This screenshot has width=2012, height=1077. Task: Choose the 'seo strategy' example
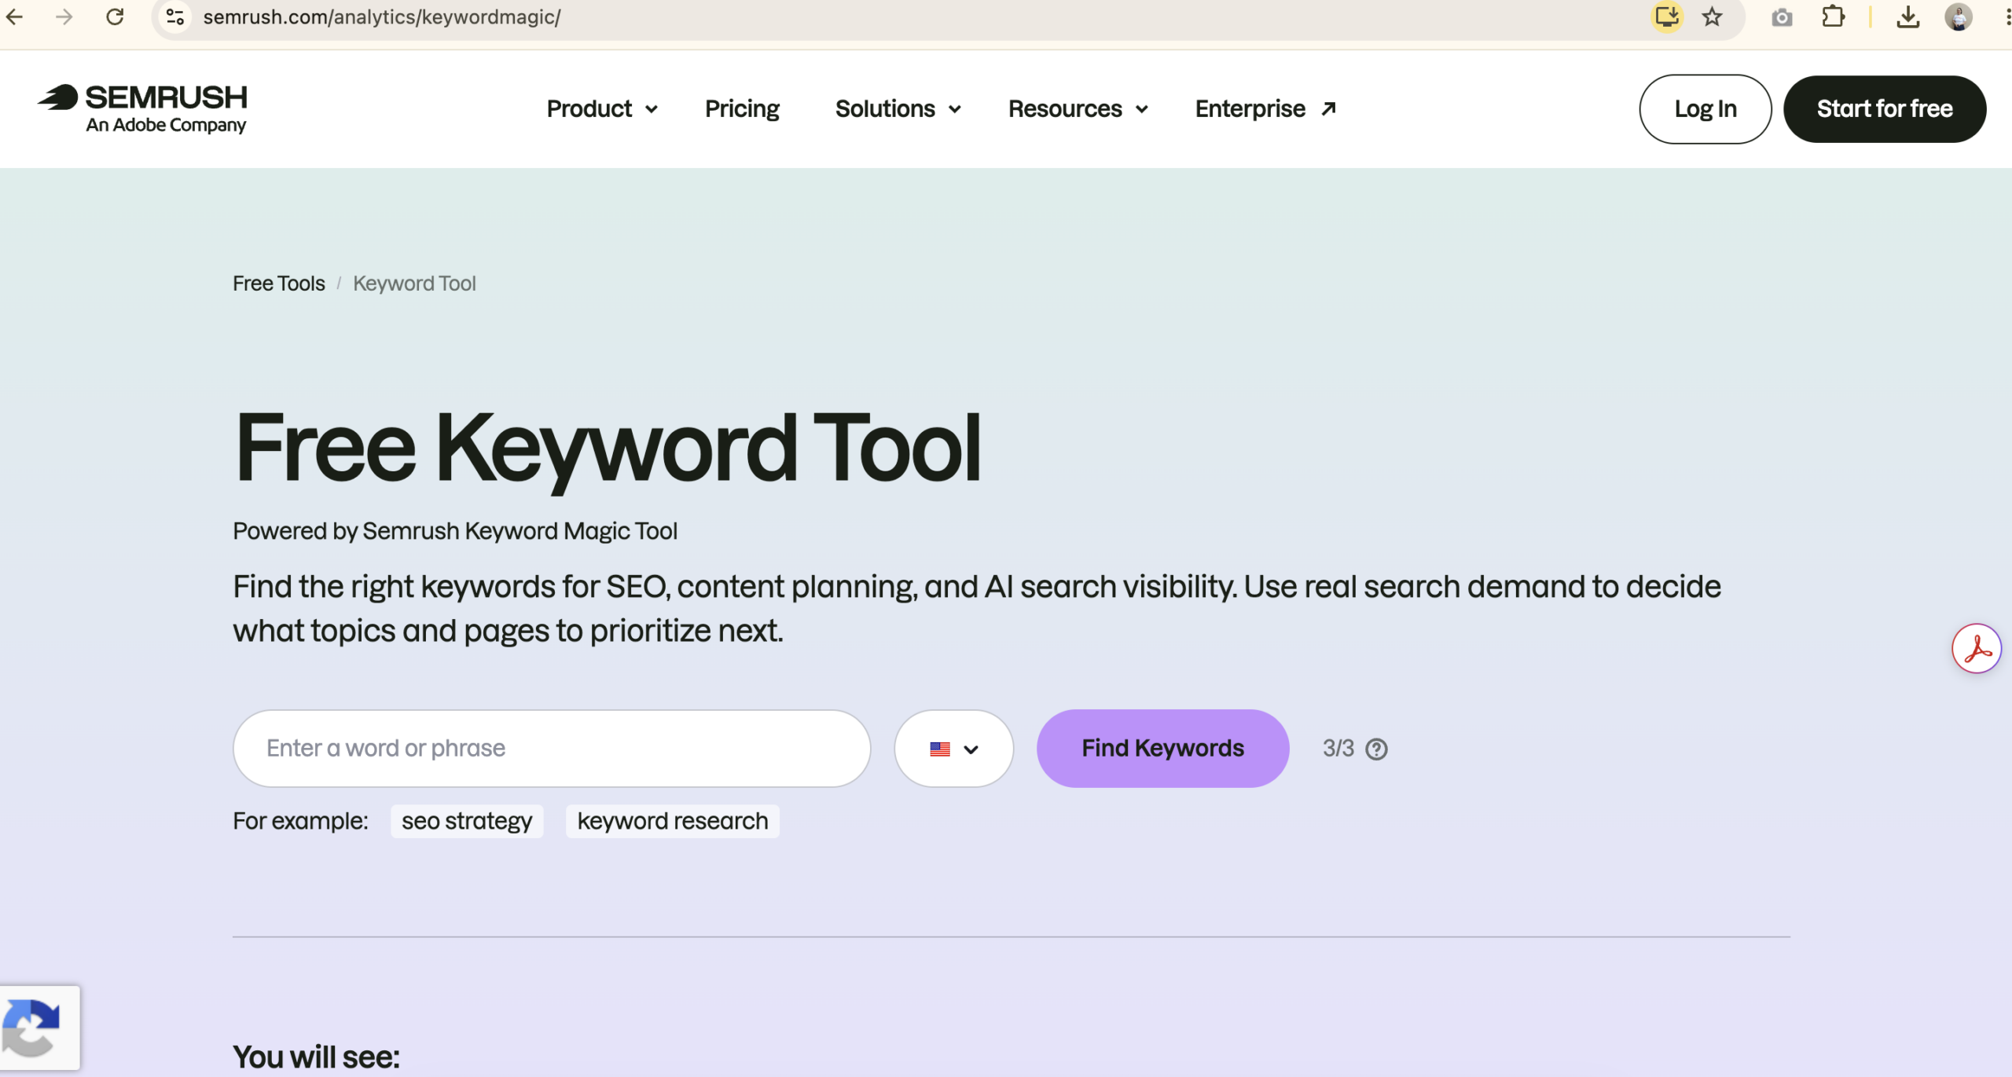pyautogui.click(x=467, y=821)
